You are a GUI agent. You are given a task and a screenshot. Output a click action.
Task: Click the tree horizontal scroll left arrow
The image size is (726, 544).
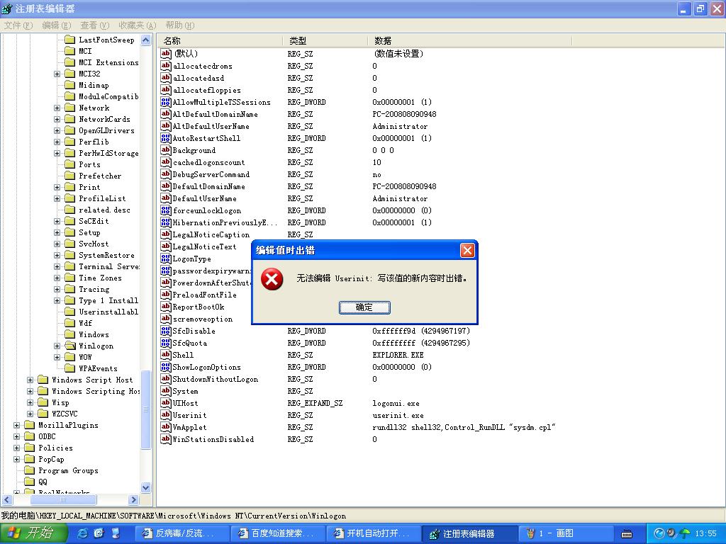7,499
